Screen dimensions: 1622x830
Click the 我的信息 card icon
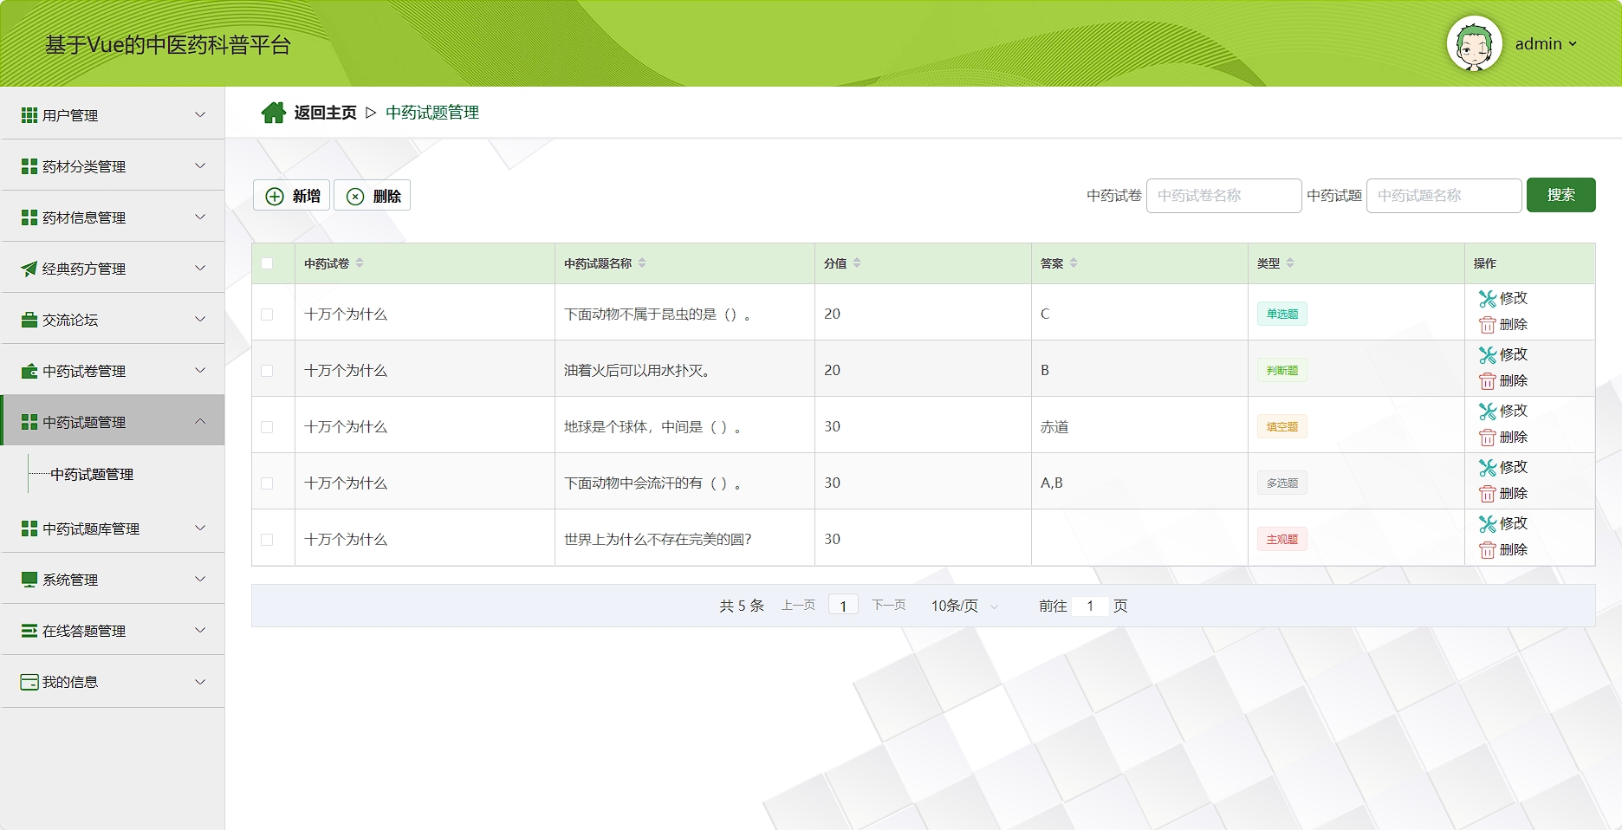coord(29,682)
